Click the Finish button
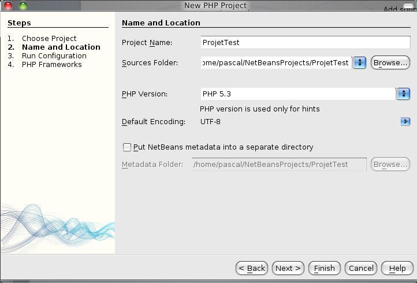 [x=325, y=268]
